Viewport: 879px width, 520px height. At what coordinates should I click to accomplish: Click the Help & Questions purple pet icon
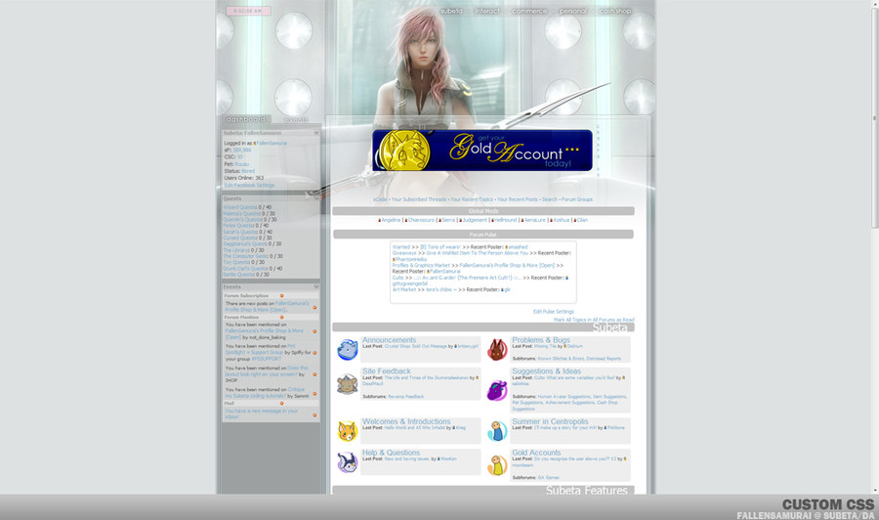click(347, 462)
